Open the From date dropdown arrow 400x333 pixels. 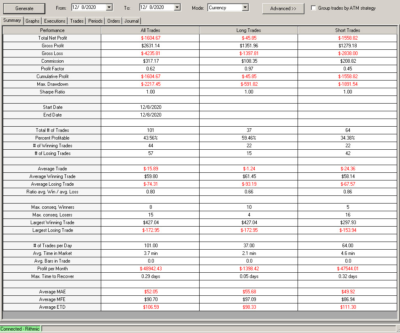109,7
